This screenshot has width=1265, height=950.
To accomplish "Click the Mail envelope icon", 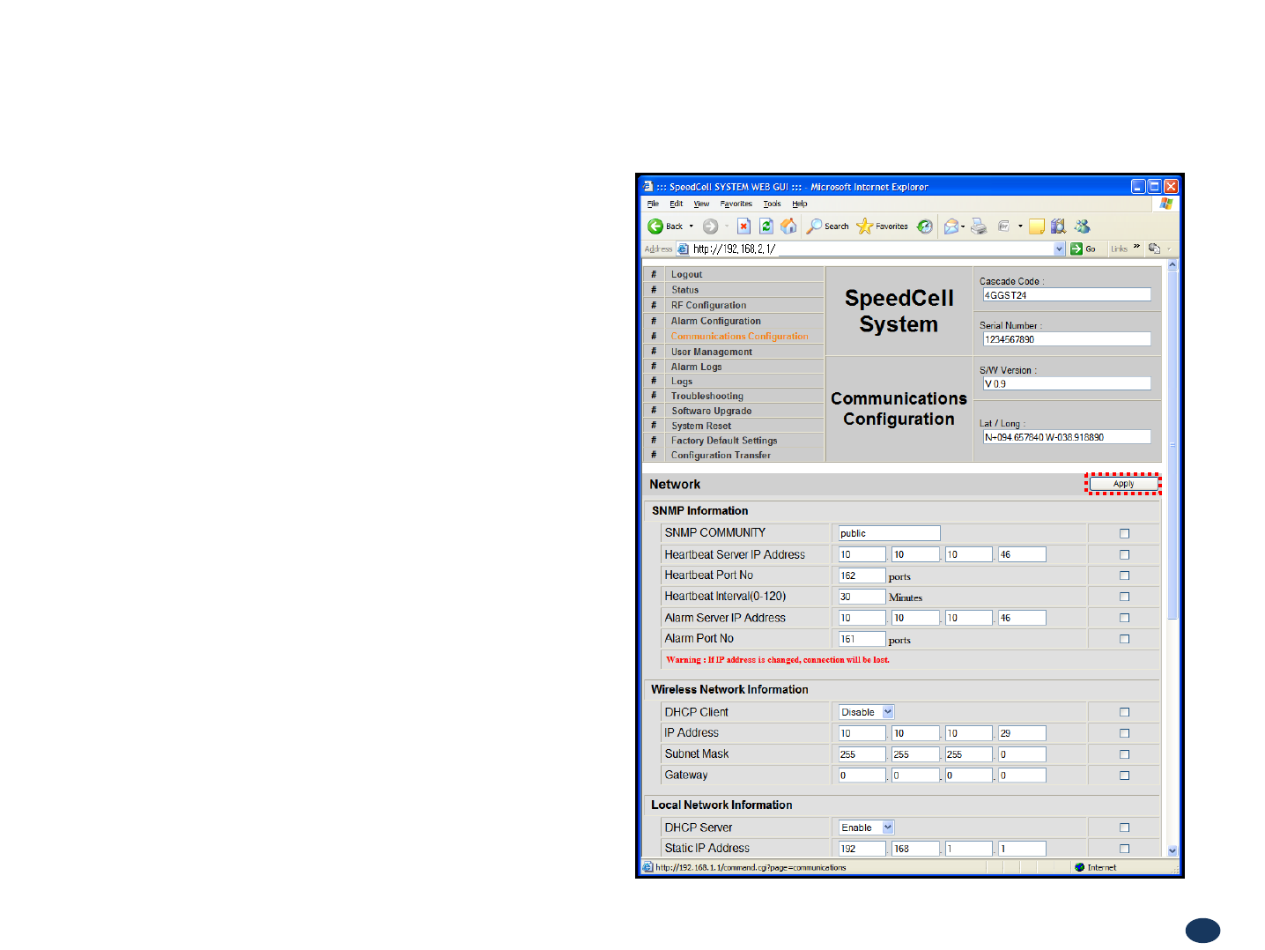I will 951,226.
